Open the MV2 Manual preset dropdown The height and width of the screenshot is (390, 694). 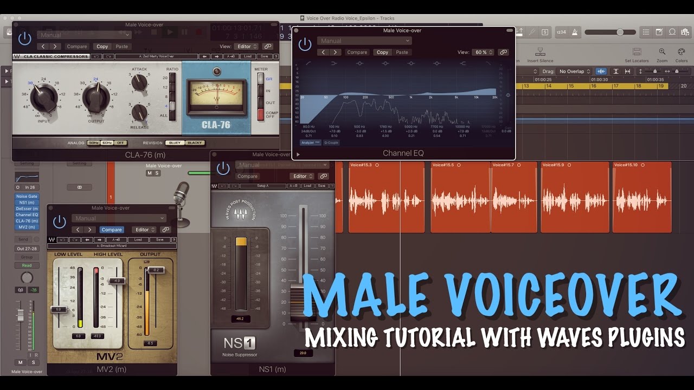[120, 218]
